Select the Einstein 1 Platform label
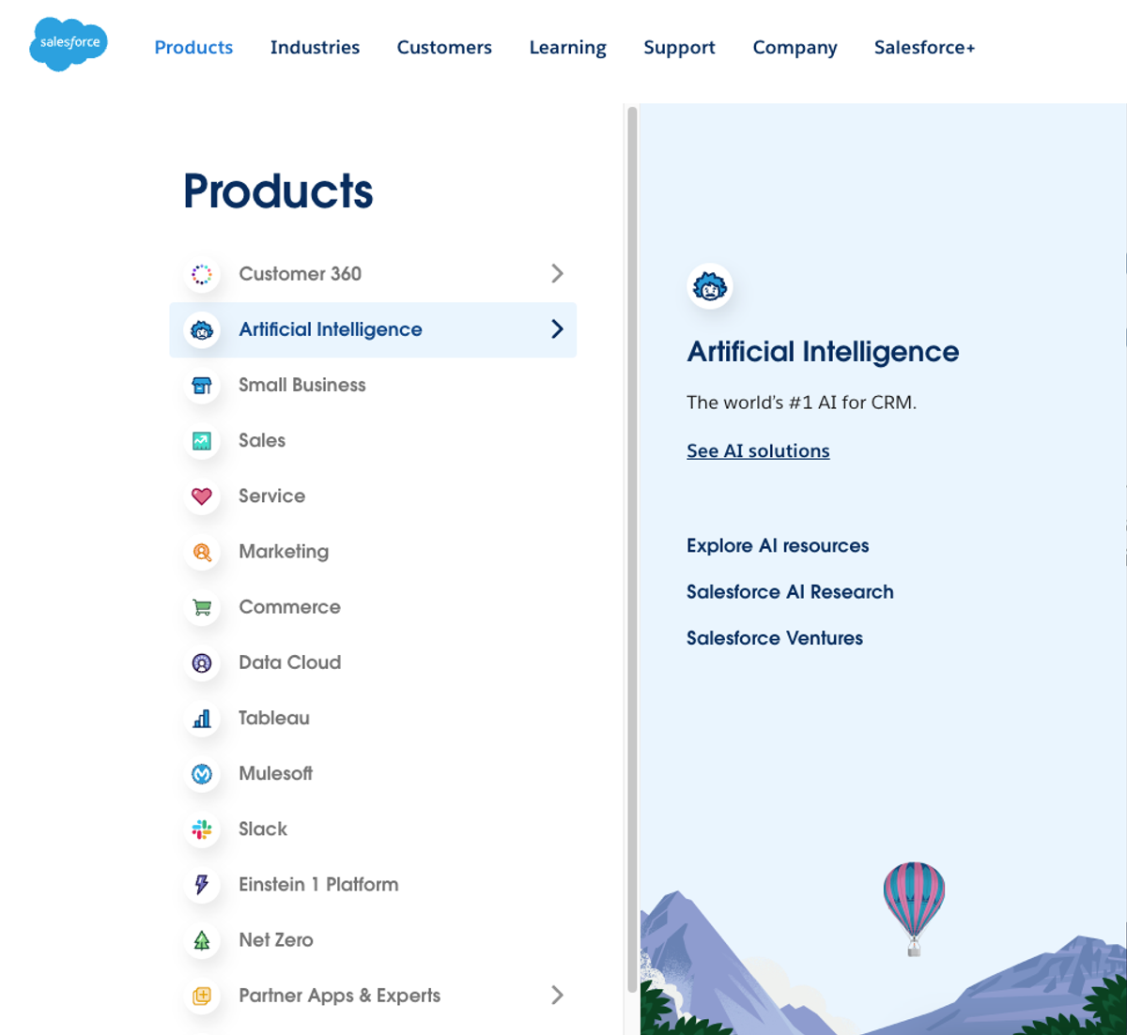 (x=318, y=884)
